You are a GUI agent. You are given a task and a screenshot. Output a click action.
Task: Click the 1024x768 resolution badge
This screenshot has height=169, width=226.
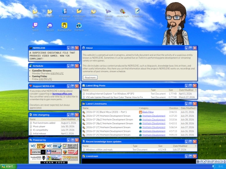[38, 152]
